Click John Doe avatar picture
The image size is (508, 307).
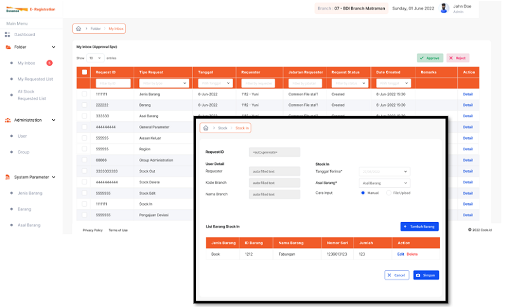coord(444,8)
